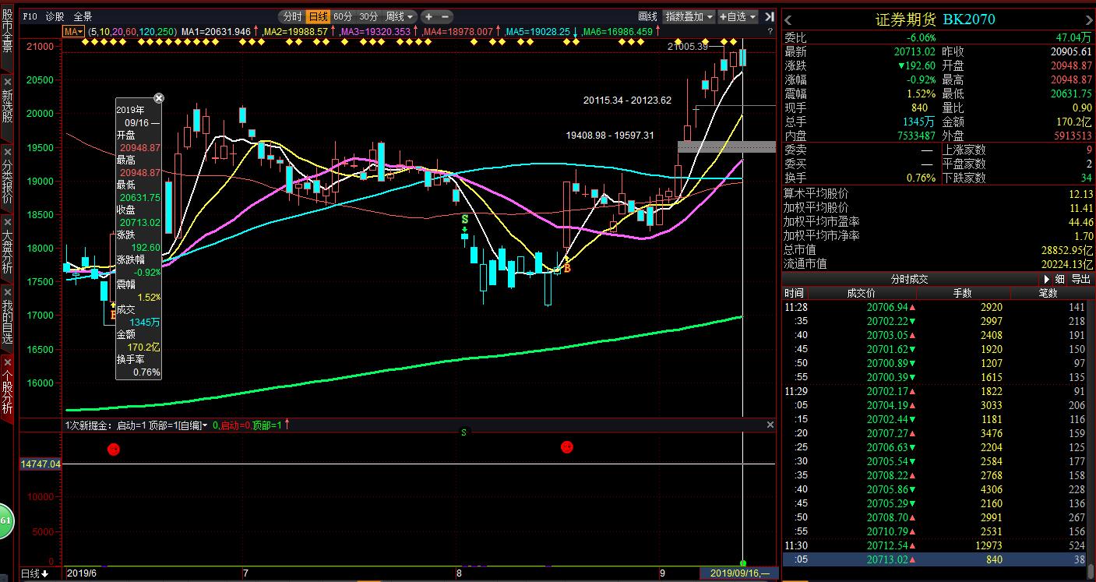Screen dimensions: 1096x582
Task: Click the 20115.34 - 20123.62 gap label
Action: [627, 101]
